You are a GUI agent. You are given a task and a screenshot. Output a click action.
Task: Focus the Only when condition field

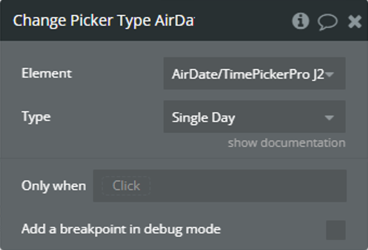220,186
